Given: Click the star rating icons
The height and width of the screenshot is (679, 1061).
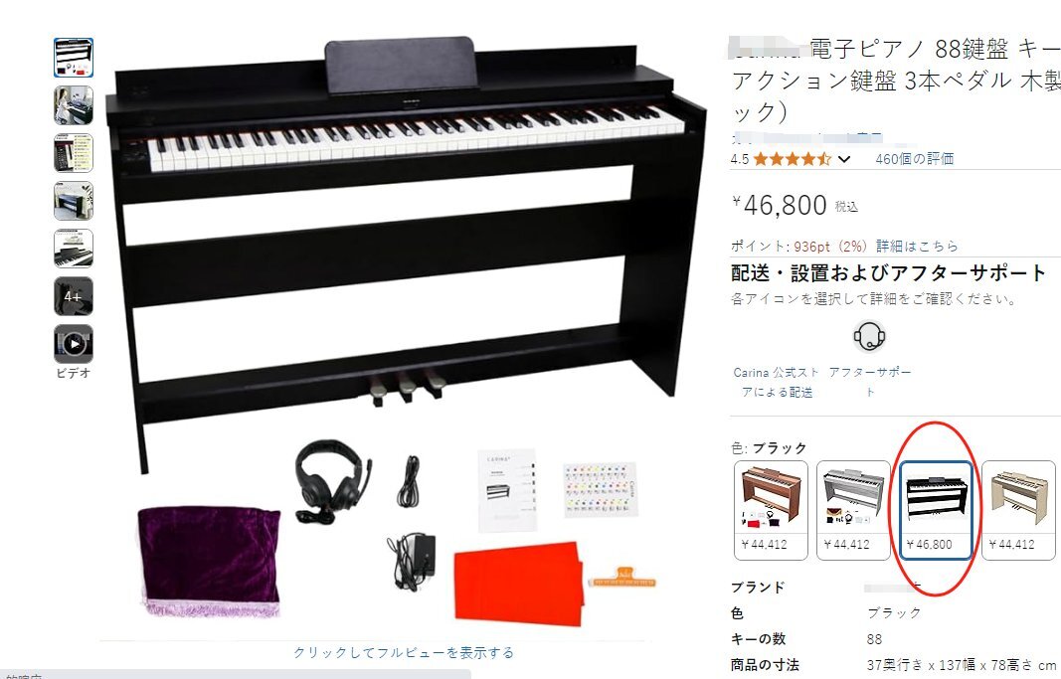Looking at the screenshot, I should click(792, 160).
